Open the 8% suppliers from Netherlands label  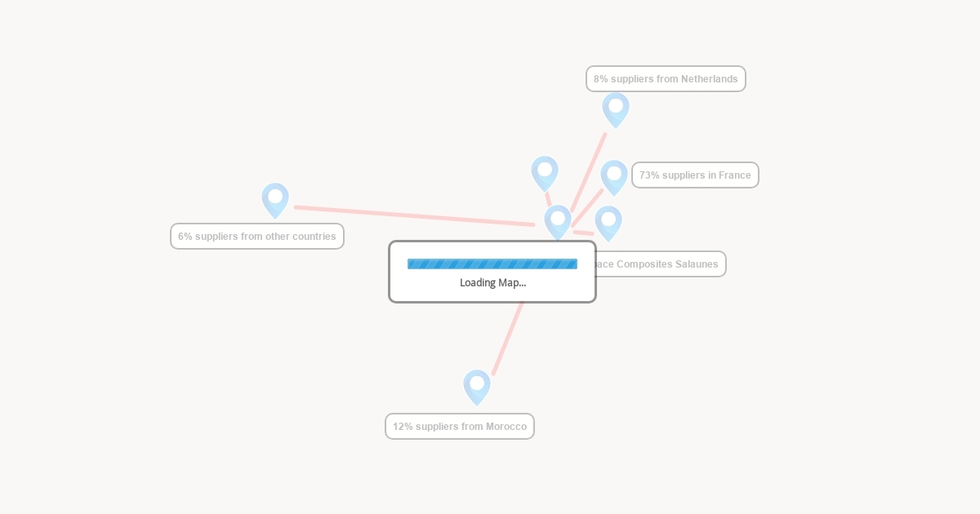(x=666, y=79)
